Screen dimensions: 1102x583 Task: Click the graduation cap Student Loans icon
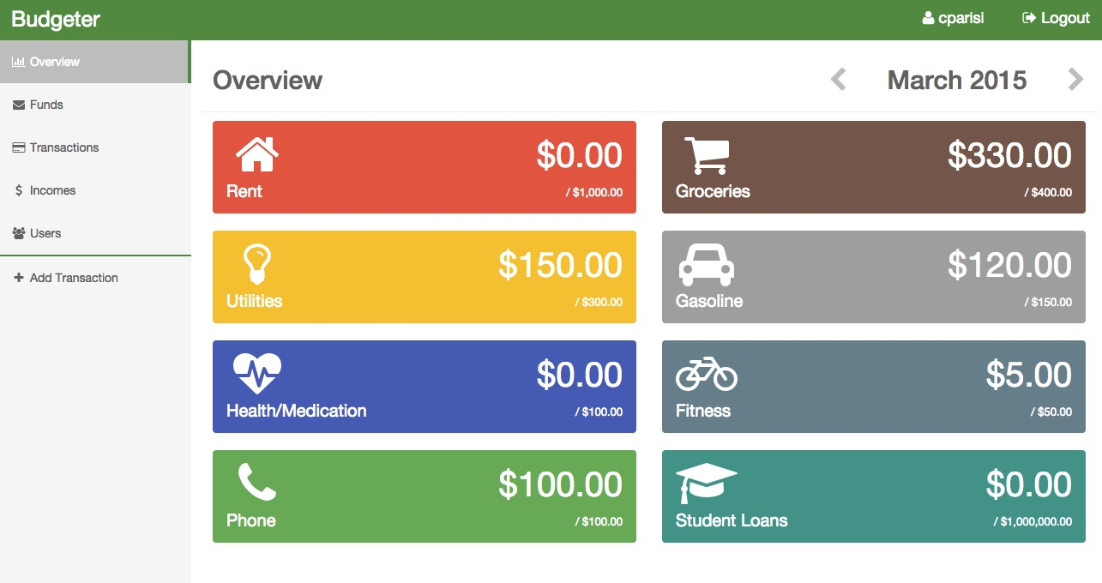(707, 484)
